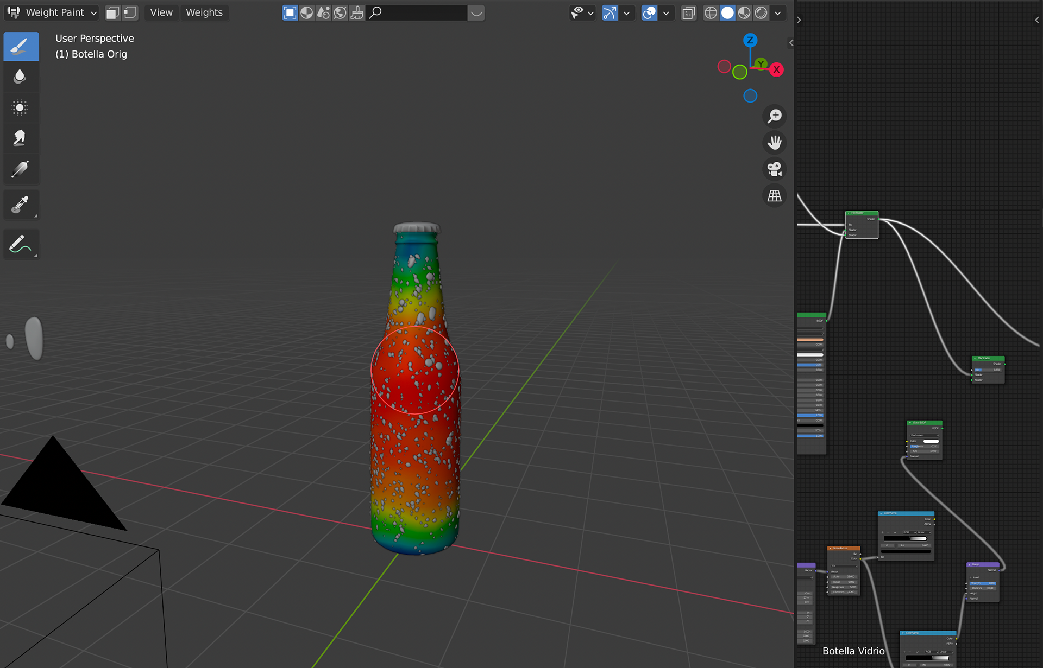Select the lower ColorRamp node header
The height and width of the screenshot is (668, 1043).
point(928,633)
